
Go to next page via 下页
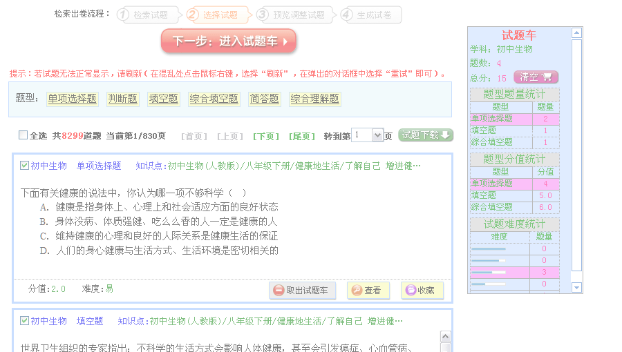click(x=265, y=136)
